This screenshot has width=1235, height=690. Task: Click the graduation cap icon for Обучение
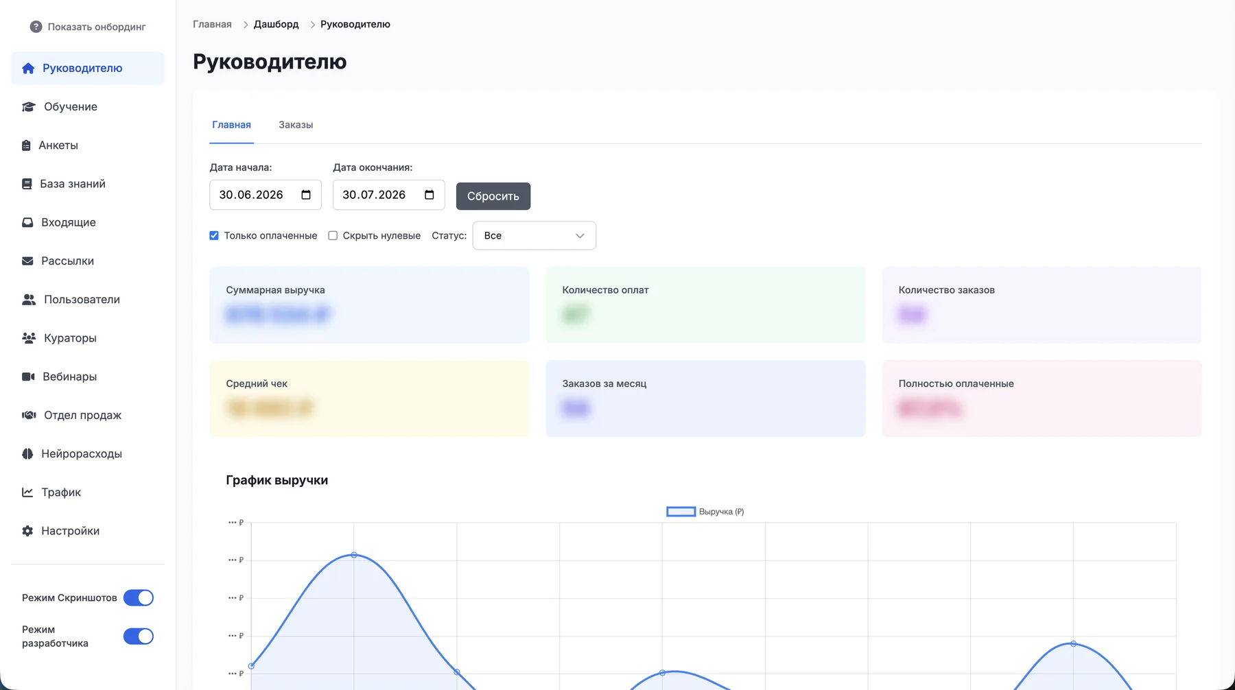pyautogui.click(x=29, y=107)
